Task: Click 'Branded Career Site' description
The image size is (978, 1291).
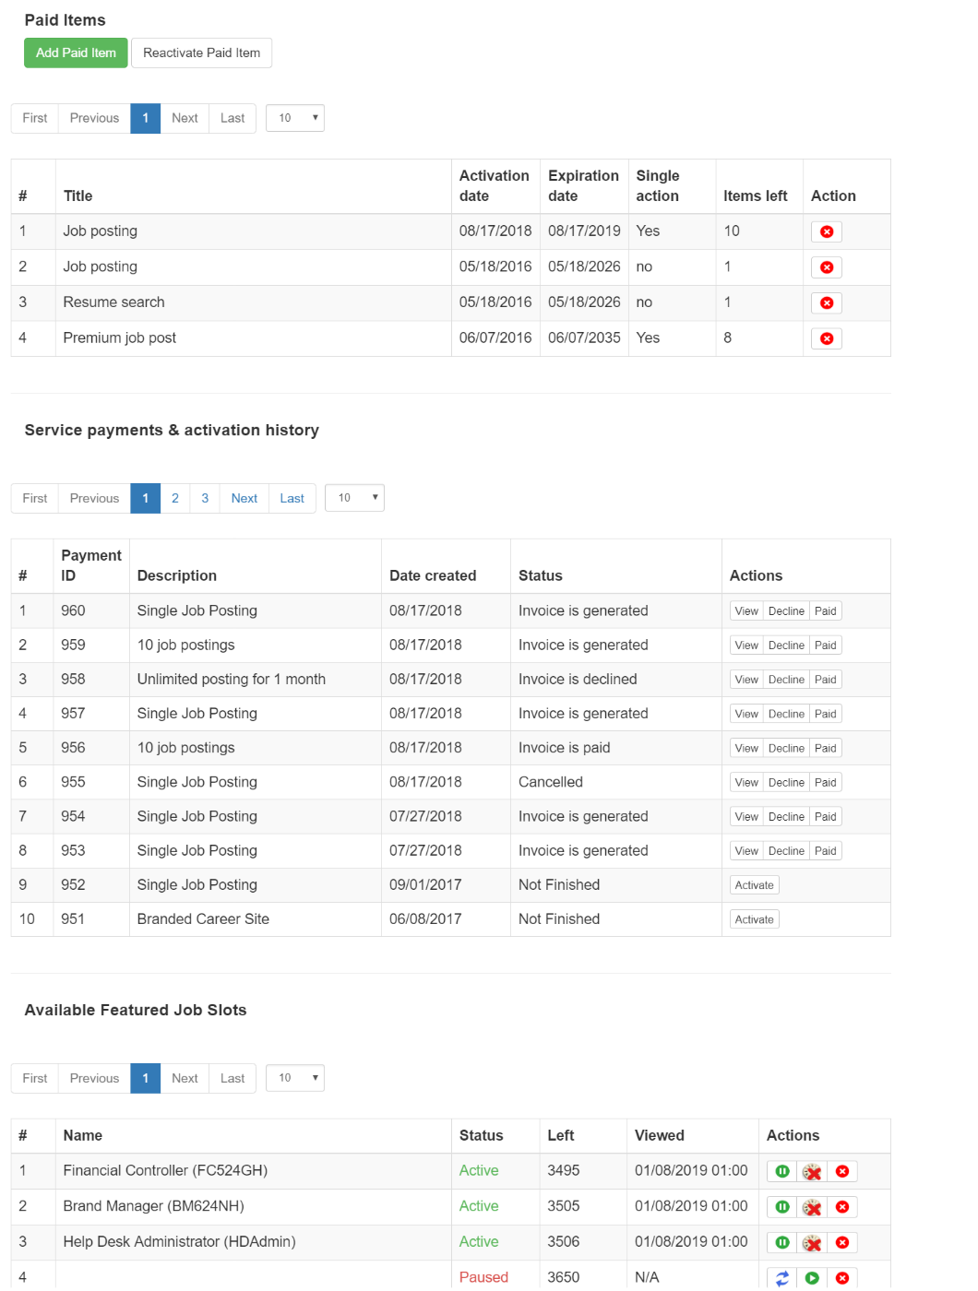Action: 203,919
